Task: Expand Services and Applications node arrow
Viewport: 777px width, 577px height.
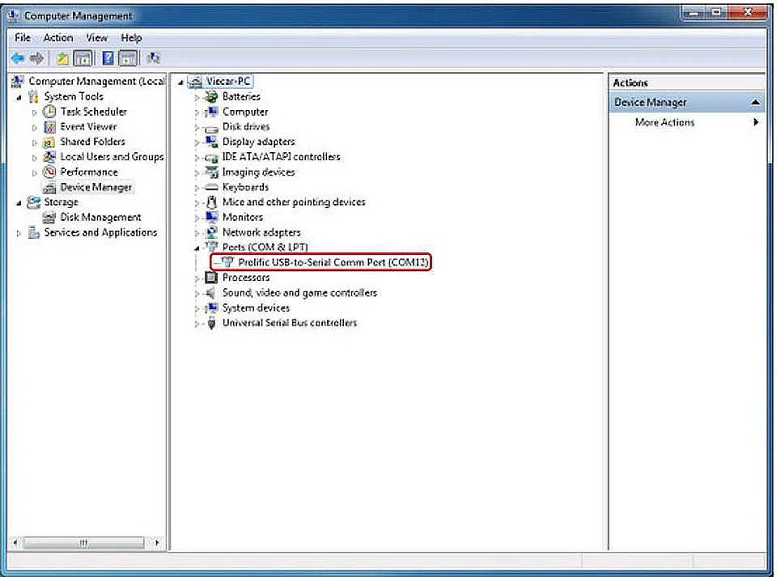Action: [x=19, y=233]
